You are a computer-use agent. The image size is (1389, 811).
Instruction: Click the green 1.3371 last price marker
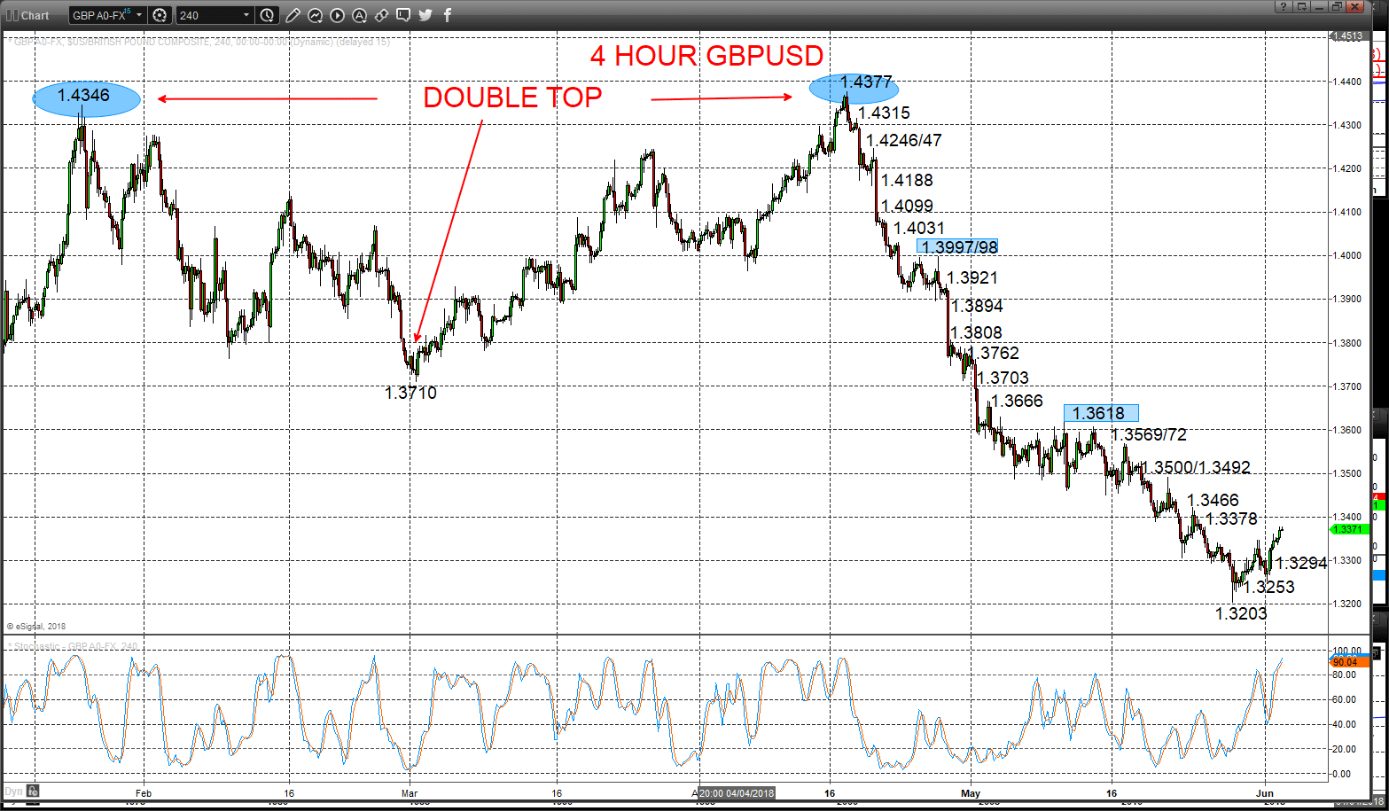[x=1348, y=529]
